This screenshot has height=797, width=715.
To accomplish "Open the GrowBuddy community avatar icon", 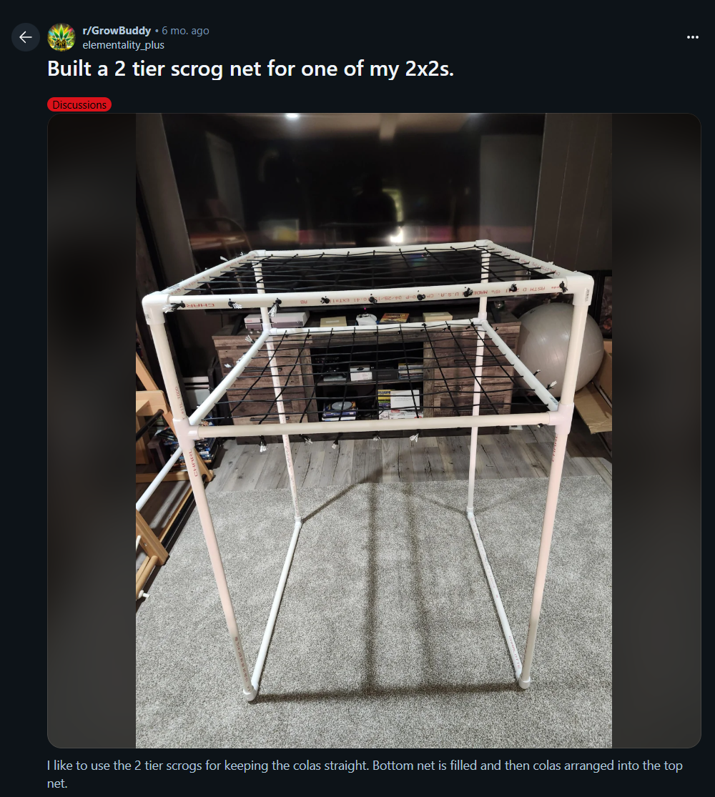I will click(x=61, y=37).
